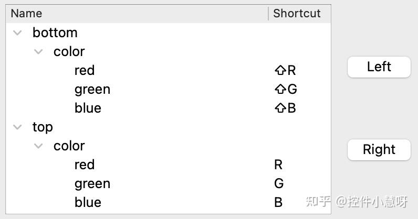Click the Shift+G shortcut cell
418x219 pixels.
[286, 89]
